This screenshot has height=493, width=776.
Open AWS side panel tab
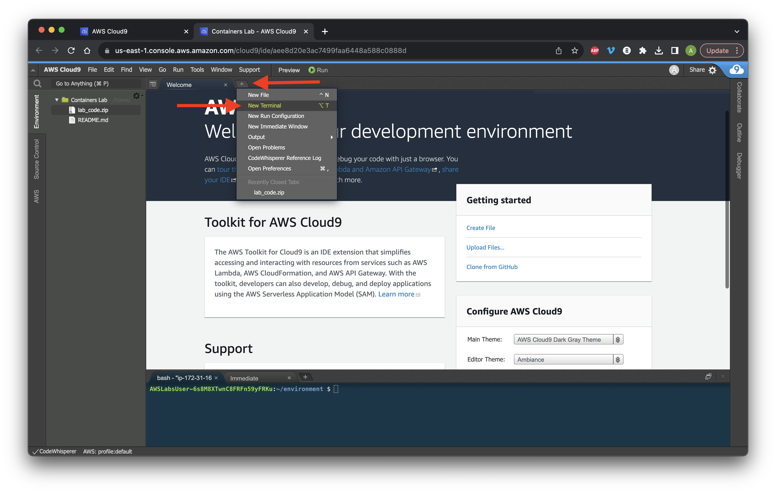click(36, 196)
